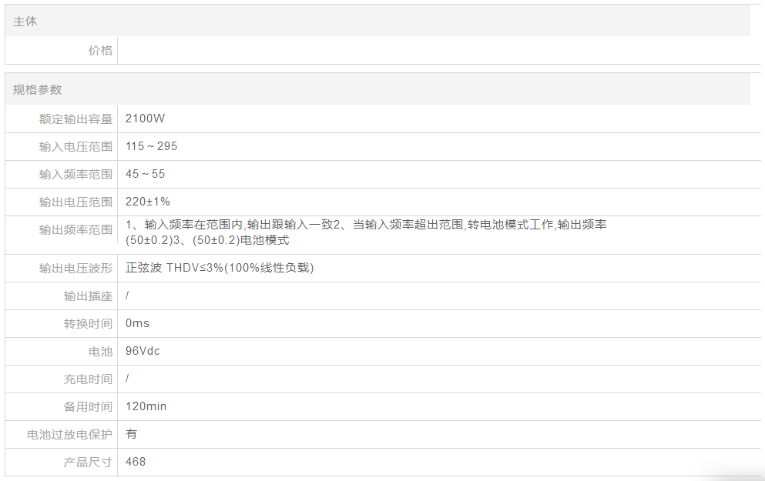Select the 0ms transfer time value
The width and height of the screenshot is (765, 481).
pos(137,323)
